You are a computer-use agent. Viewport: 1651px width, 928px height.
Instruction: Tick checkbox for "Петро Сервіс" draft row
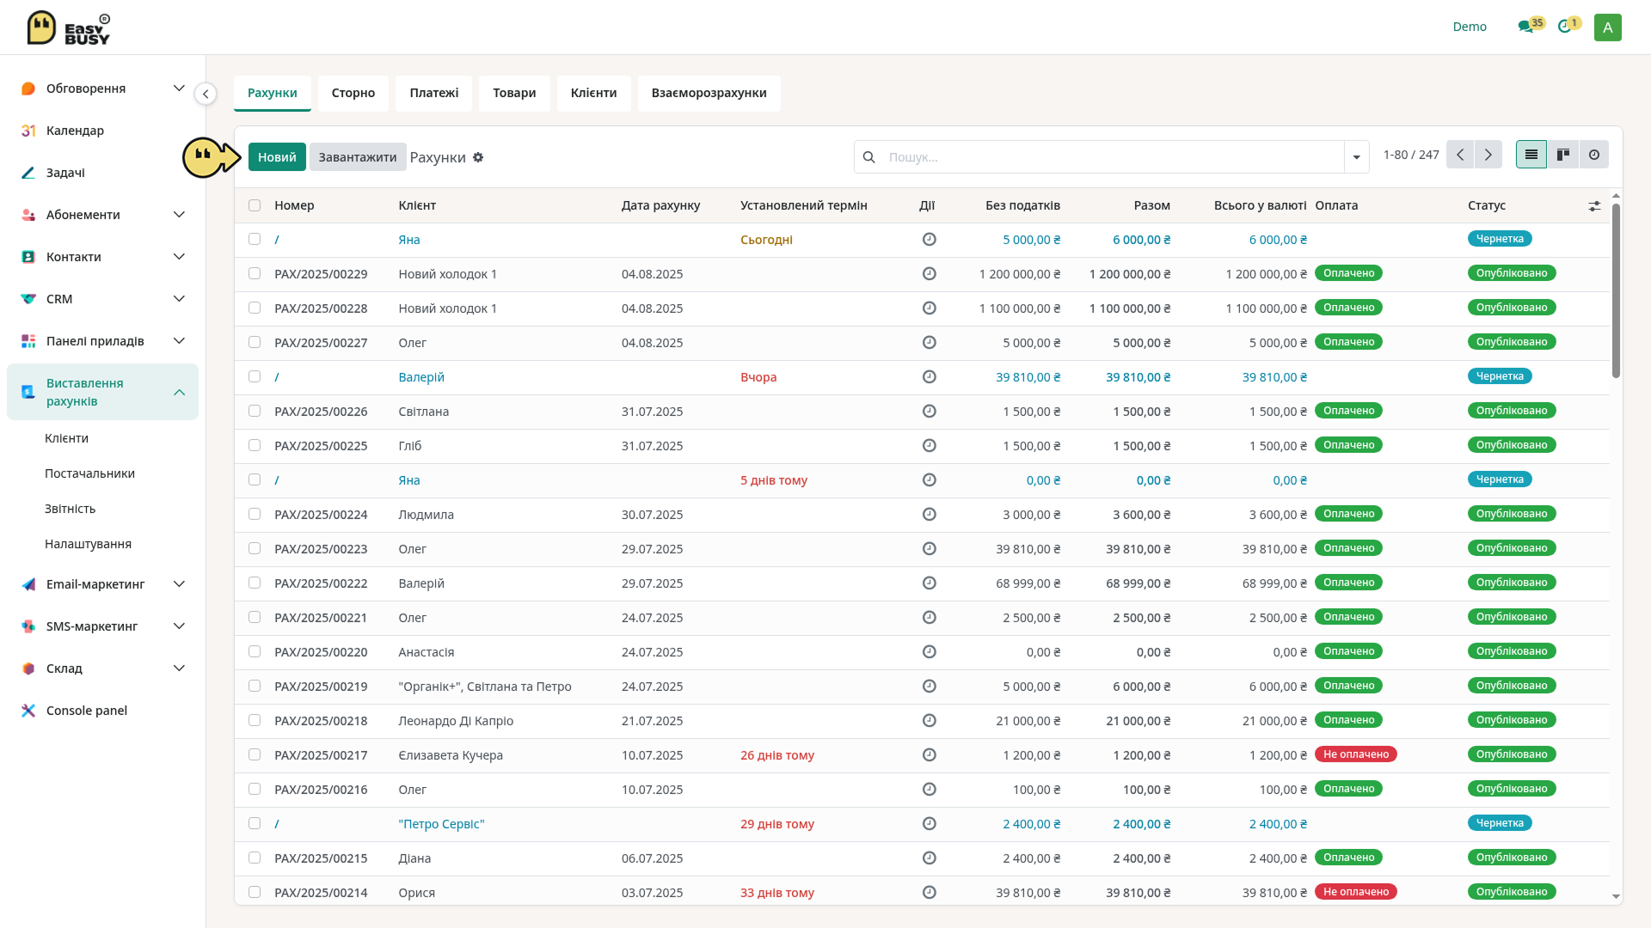pyautogui.click(x=255, y=823)
